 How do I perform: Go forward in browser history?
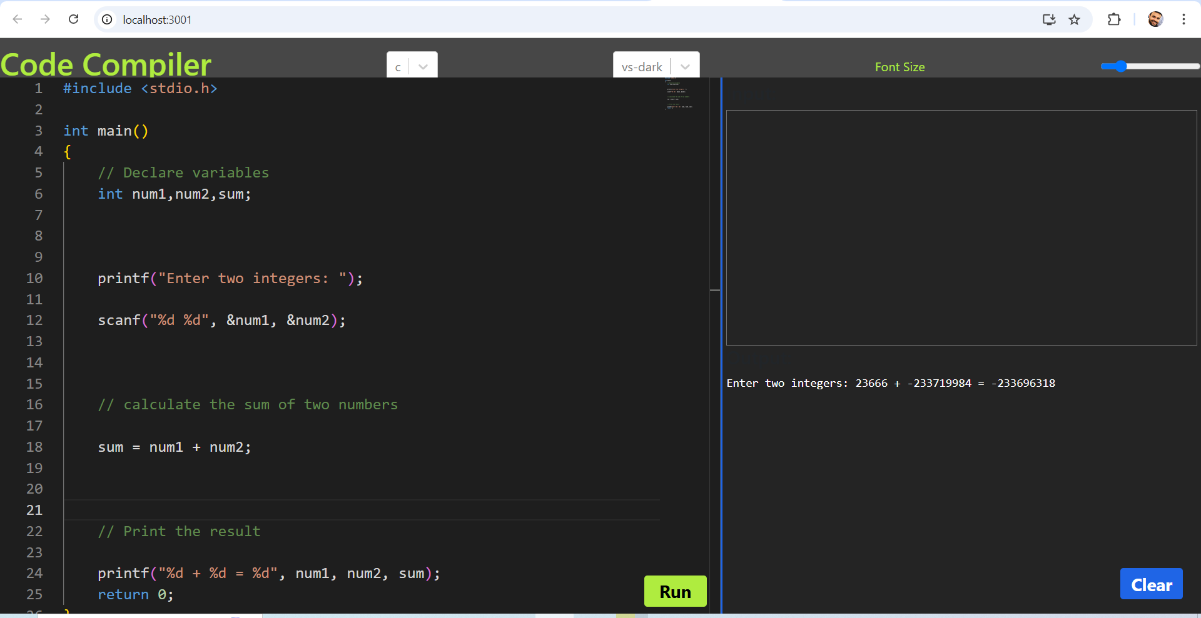coord(45,19)
